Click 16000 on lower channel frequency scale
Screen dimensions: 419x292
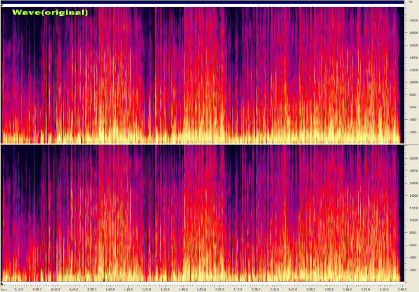(x=413, y=184)
